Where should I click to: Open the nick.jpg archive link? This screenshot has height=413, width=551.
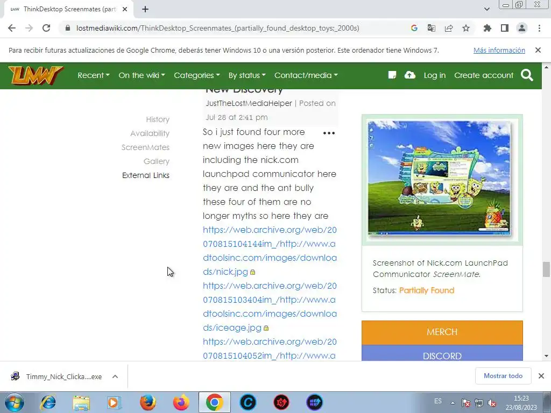click(270, 251)
